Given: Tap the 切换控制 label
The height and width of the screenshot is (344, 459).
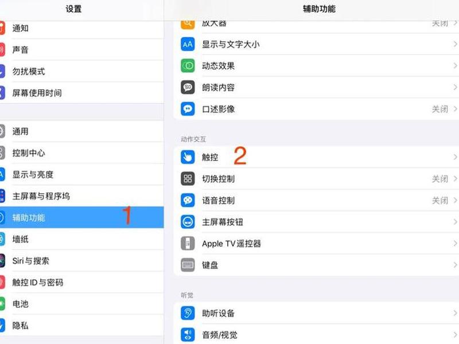Looking at the screenshot, I should tap(218, 179).
